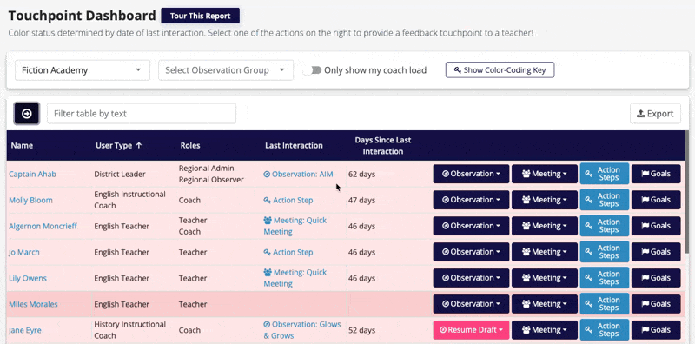Image resolution: width=695 pixels, height=344 pixels.
Task: Open Action Steps for Algernon Moncrieff
Action: tap(605, 226)
